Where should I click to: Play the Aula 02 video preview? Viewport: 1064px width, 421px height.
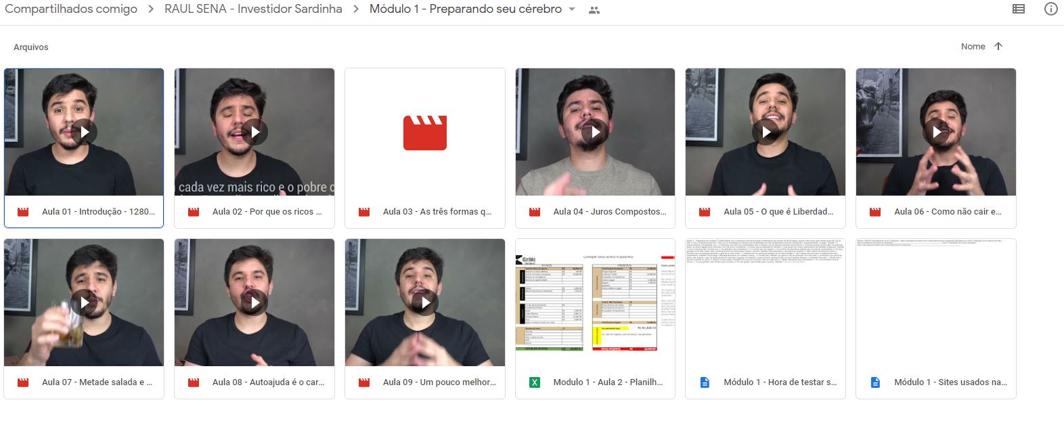point(254,132)
